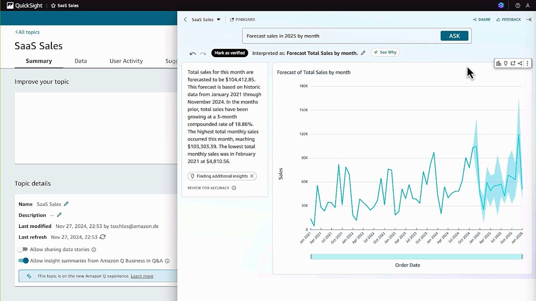
Task: Expand the SaaS Sales topic dropdown
Action: coord(218,20)
